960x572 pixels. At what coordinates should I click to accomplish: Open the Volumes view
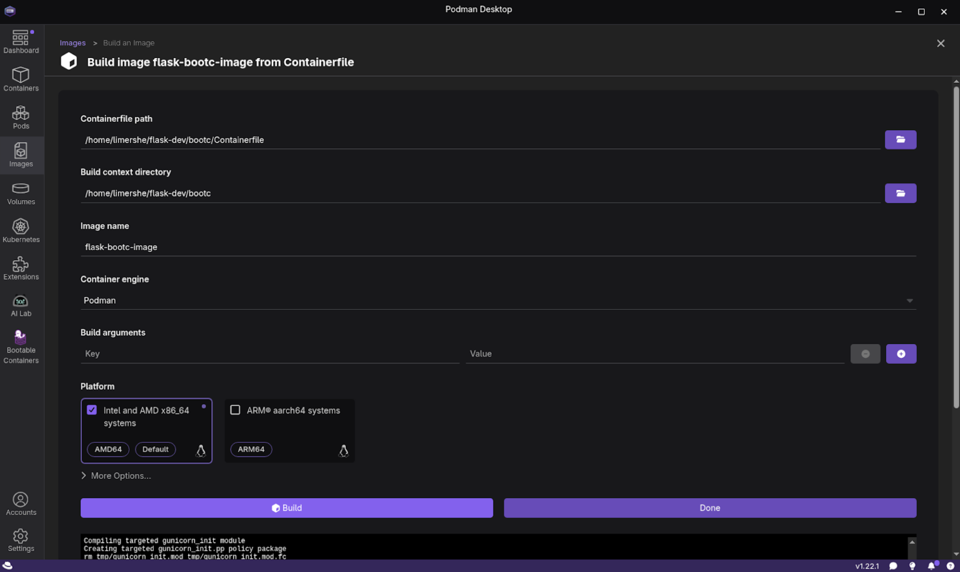tap(21, 193)
